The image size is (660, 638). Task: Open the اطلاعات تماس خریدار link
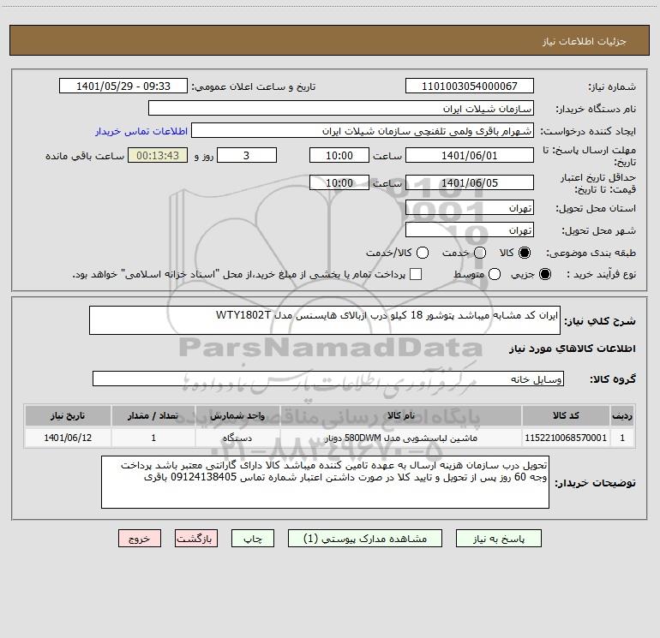(141, 131)
